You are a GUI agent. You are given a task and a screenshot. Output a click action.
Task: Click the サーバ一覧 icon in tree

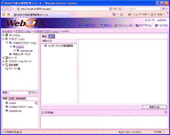tap(7, 69)
